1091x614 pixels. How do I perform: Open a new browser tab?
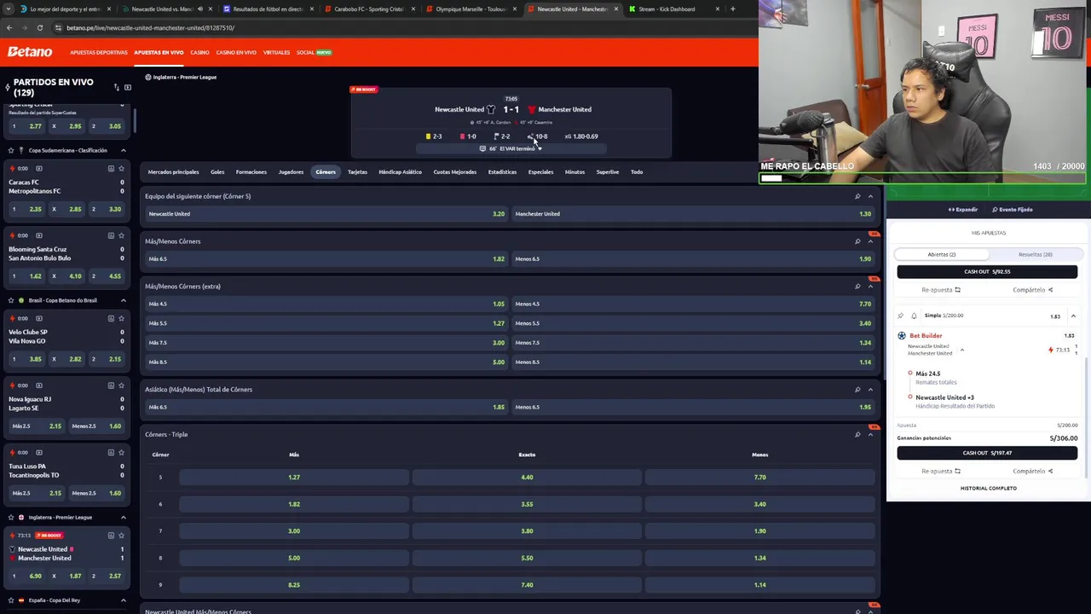click(732, 9)
